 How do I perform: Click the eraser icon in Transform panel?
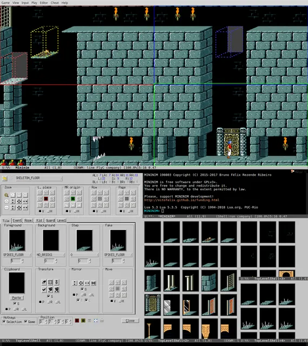coord(44,282)
